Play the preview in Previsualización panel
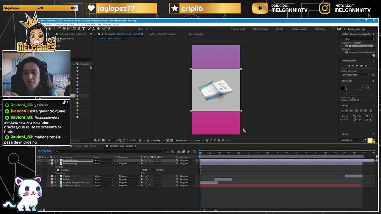 pyautogui.click(x=357, y=66)
